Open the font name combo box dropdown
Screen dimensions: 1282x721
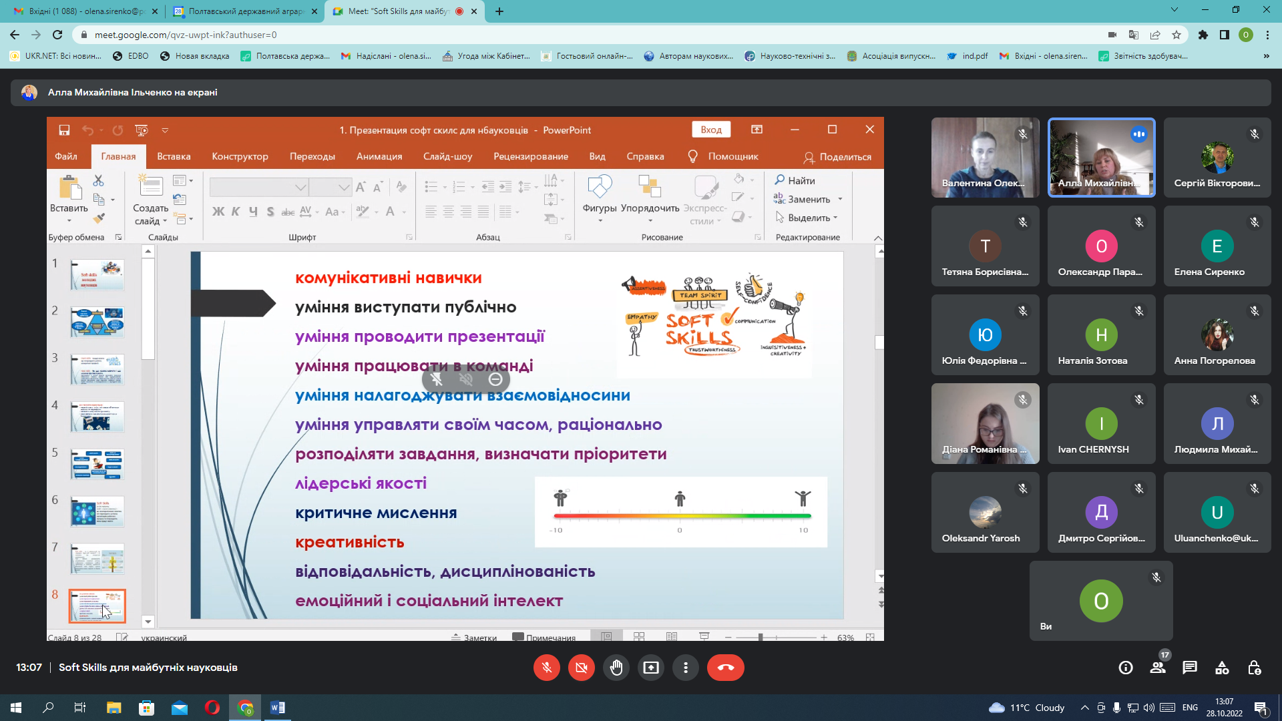click(301, 188)
